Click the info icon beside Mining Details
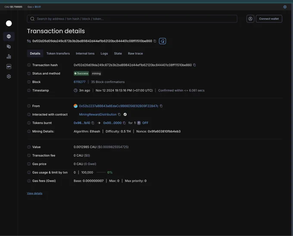The image size is (293, 236). pos(29,131)
